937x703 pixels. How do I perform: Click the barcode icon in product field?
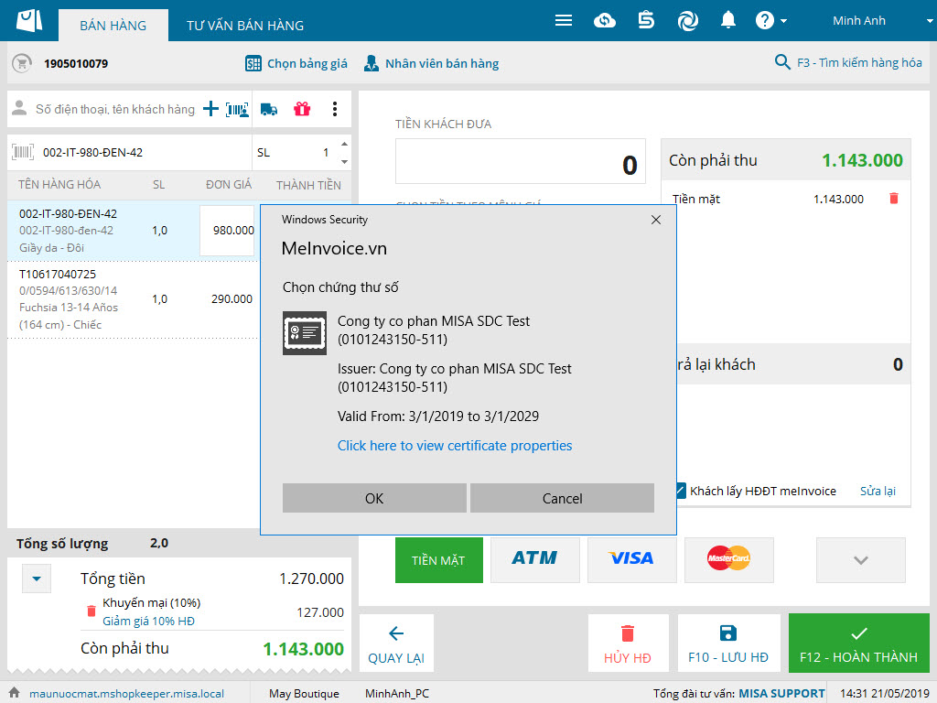pyautogui.click(x=23, y=153)
